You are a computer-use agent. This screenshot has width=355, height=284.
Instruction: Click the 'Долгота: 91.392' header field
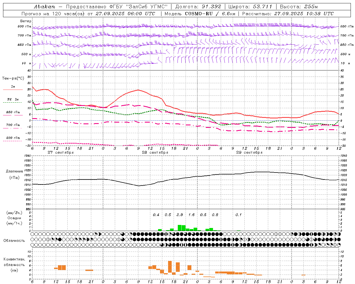198,7
